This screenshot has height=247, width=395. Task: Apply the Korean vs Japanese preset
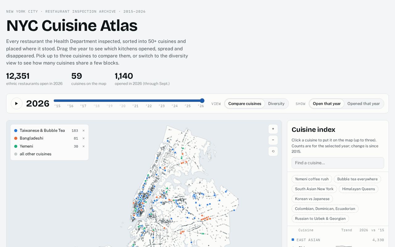(x=312, y=199)
